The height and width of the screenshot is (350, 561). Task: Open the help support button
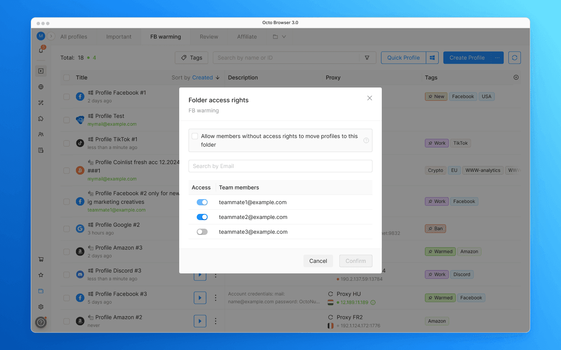tap(41, 322)
